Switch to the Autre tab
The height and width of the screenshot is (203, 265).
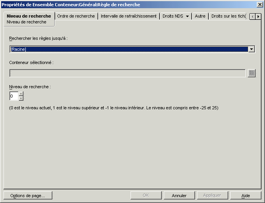tap(200, 16)
